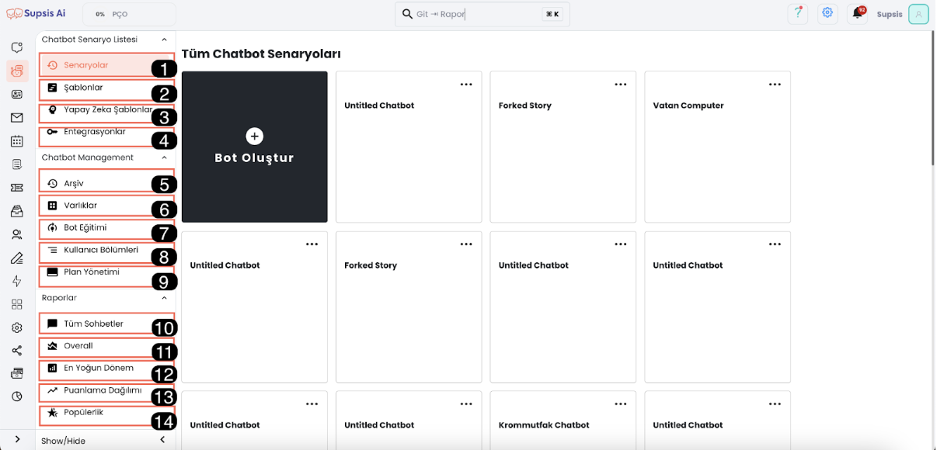Focus the Git Rapor search field
The image size is (937, 450).
click(482, 14)
